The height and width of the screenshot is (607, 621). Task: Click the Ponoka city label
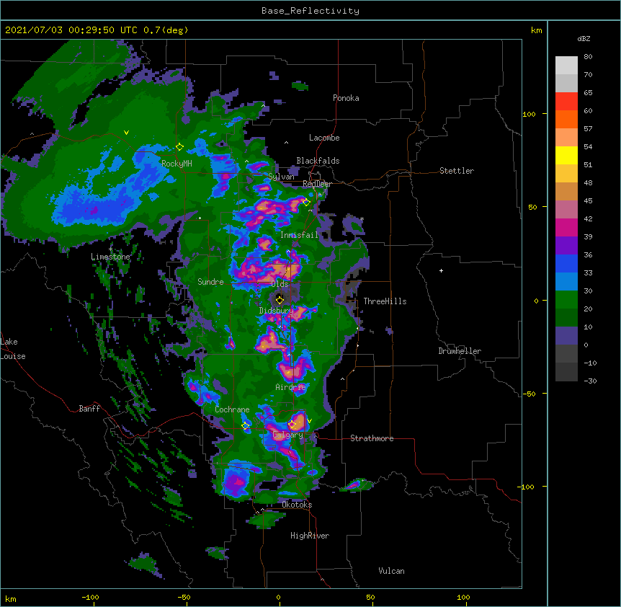point(346,98)
